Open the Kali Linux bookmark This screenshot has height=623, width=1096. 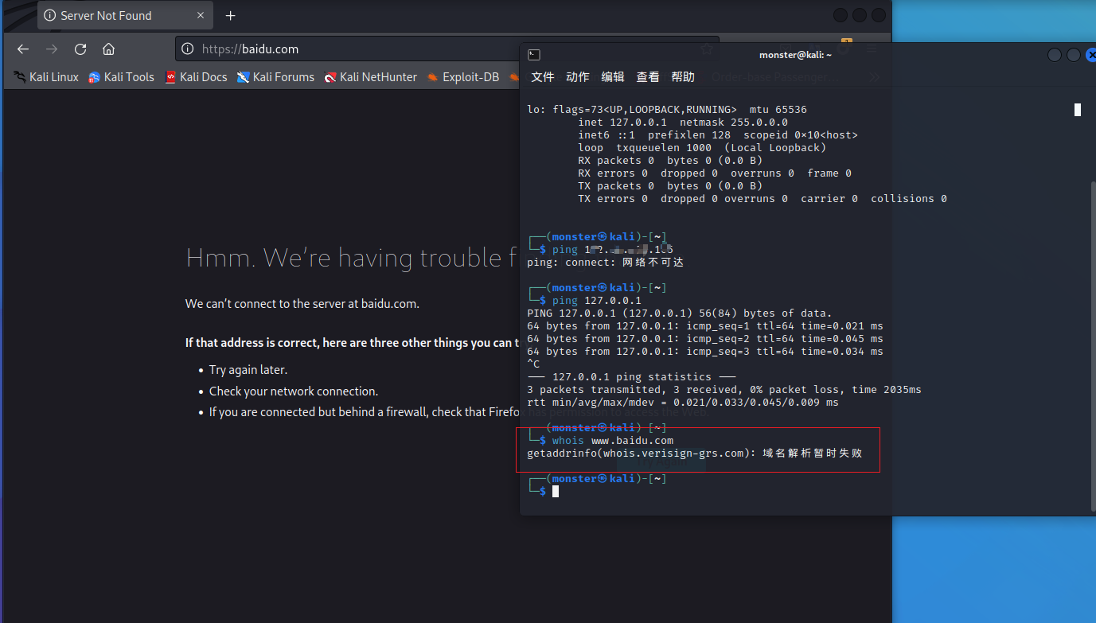(x=46, y=77)
